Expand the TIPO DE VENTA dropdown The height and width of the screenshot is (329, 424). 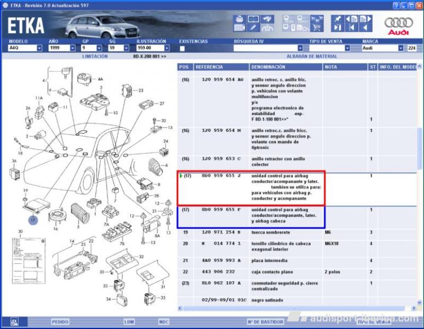(347, 48)
